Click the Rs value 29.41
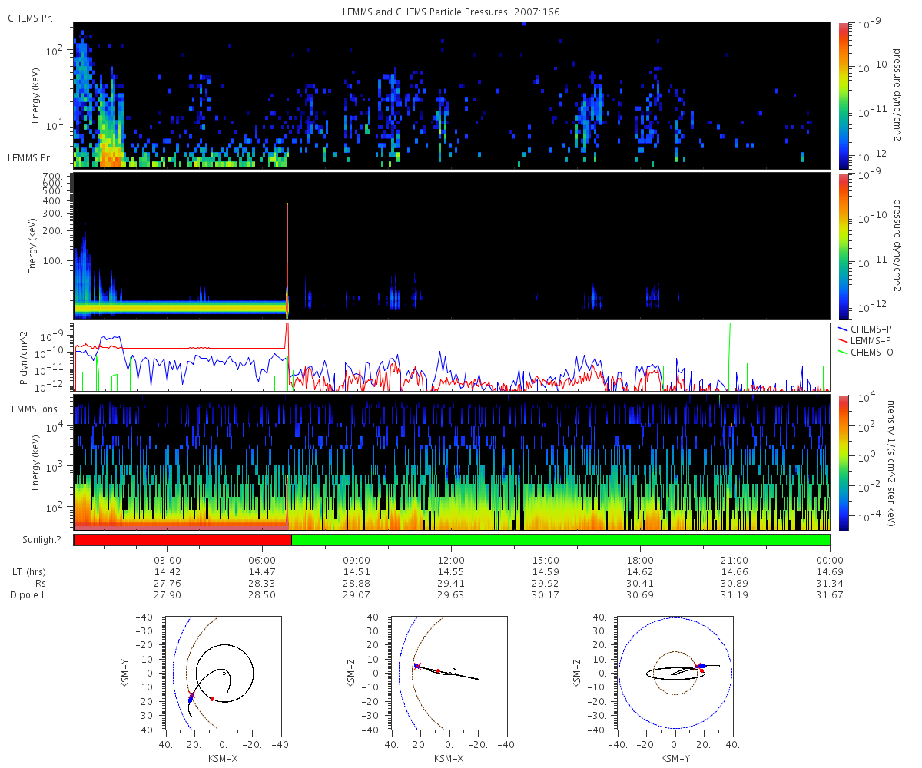 coord(451,584)
